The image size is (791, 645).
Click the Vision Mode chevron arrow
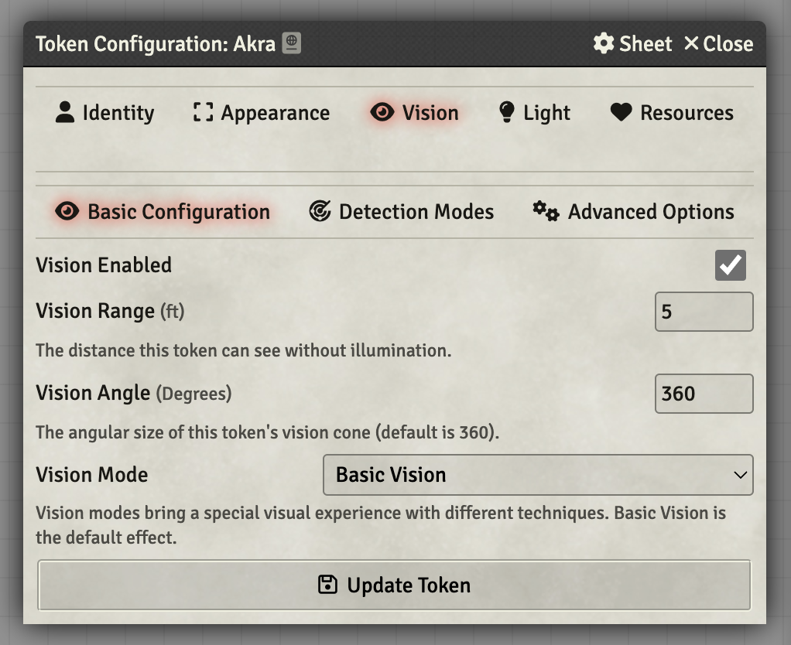(740, 475)
